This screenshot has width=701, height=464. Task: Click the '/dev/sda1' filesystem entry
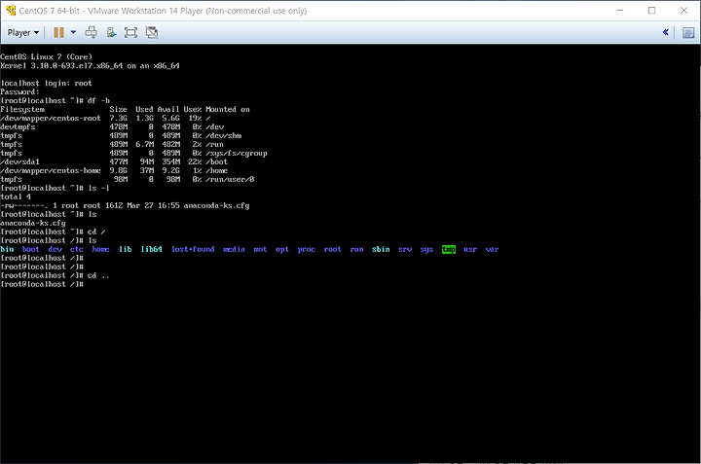tap(20, 161)
